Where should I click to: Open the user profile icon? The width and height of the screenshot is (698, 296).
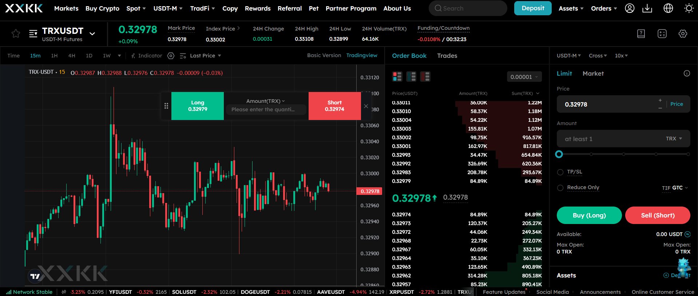pyautogui.click(x=630, y=8)
